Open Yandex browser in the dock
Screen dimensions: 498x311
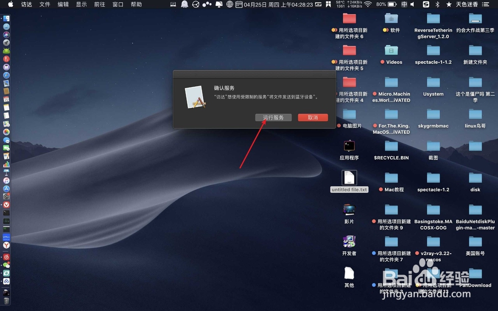click(x=6, y=245)
